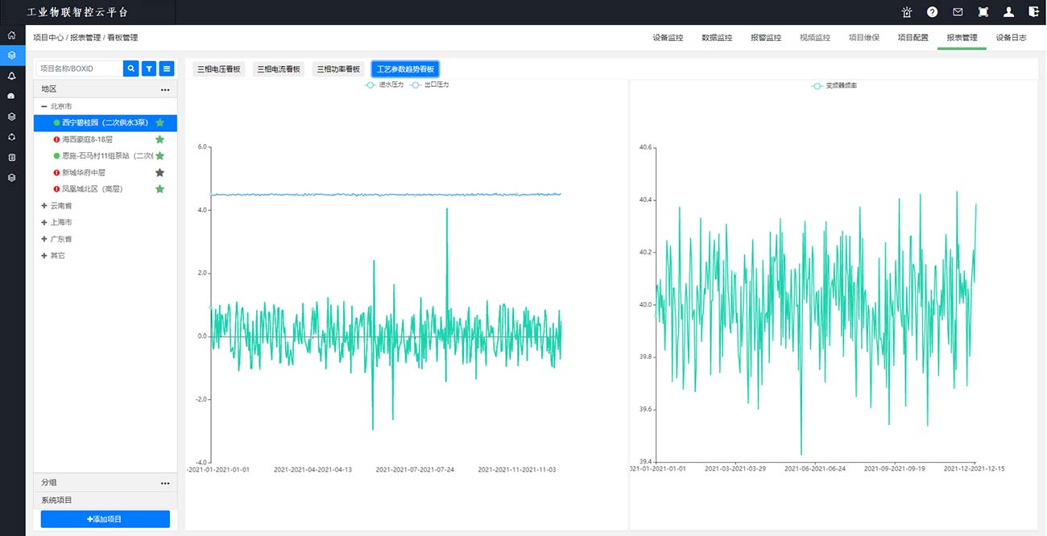
Task: Click the blue search magnifier button
Action: (130, 68)
